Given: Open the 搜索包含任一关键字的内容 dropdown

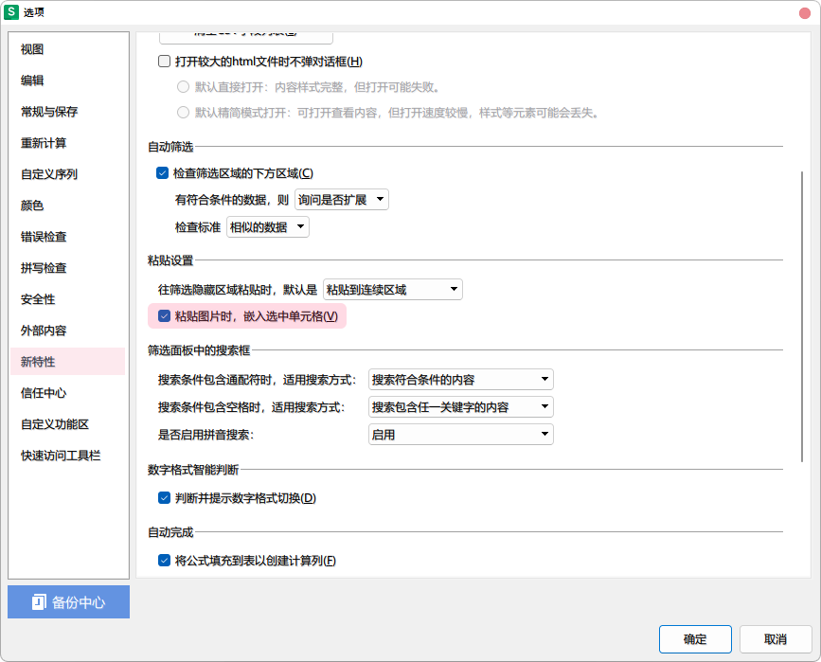Looking at the screenshot, I should 460,407.
